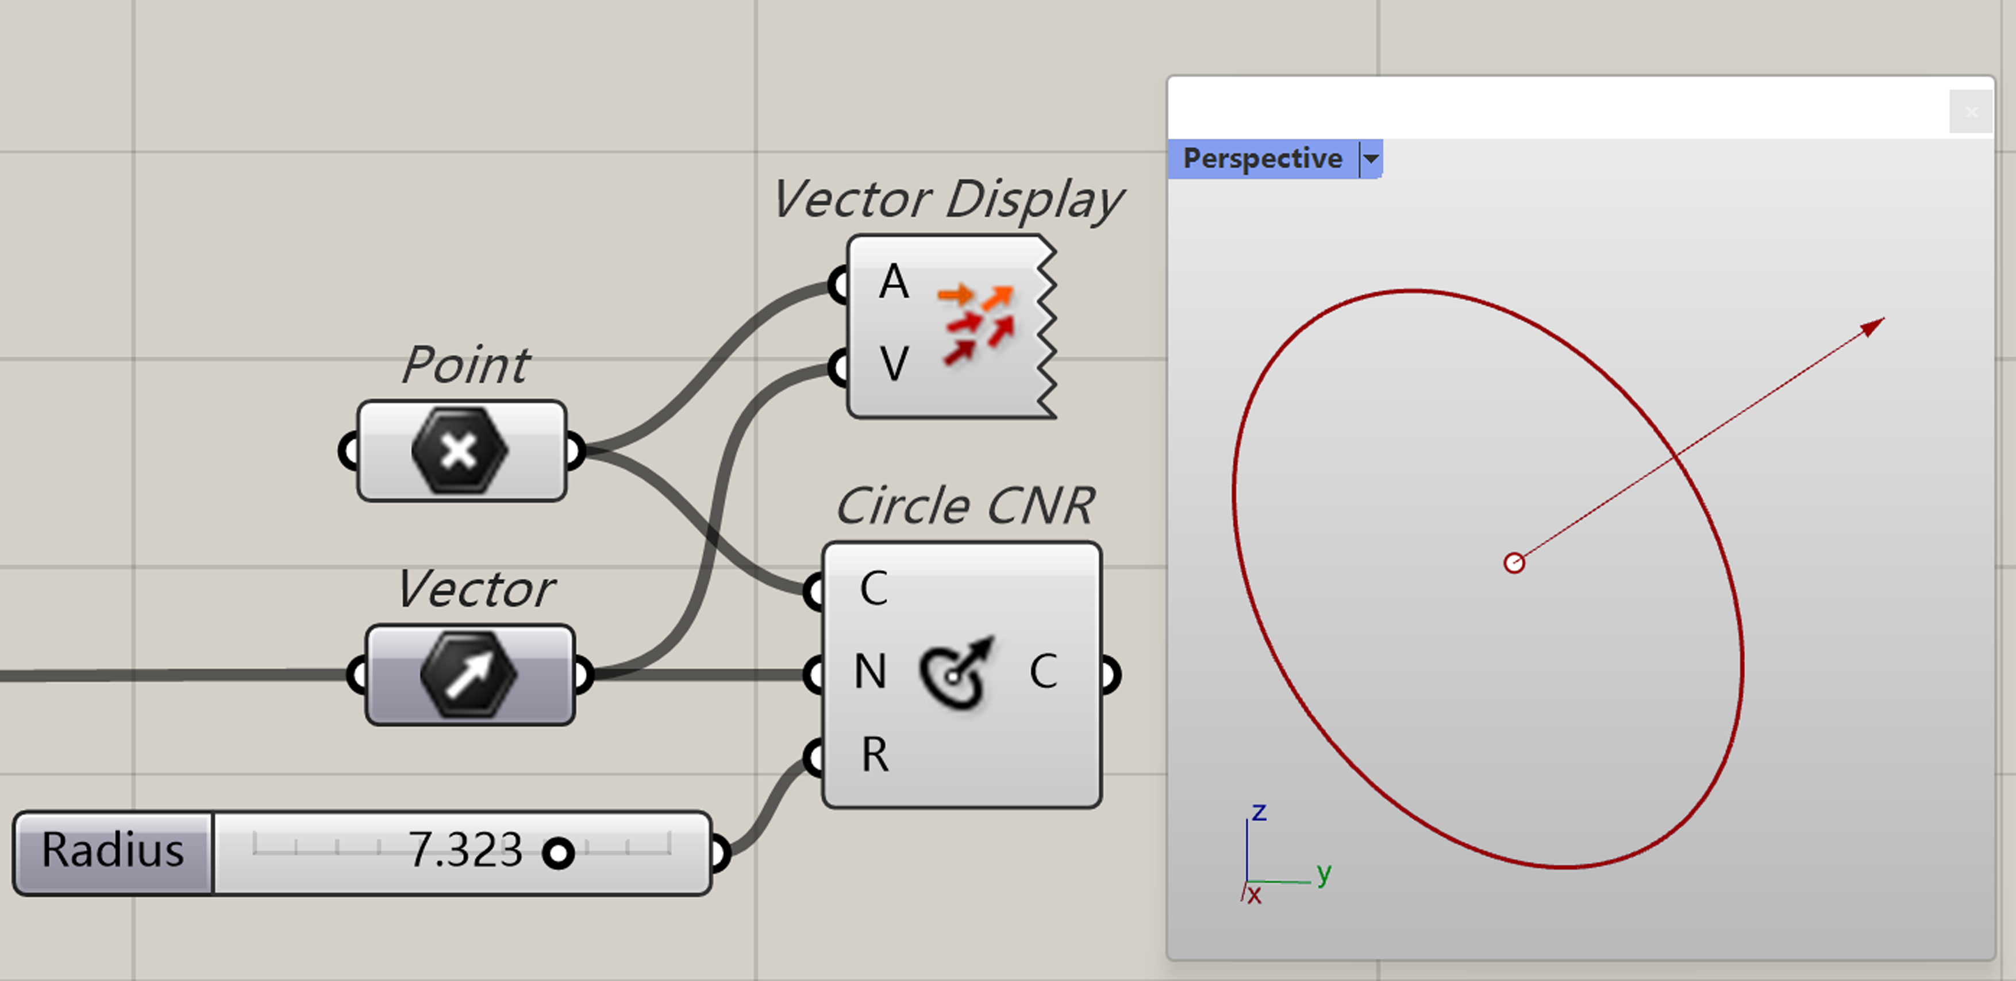Click the Point output grip
Screen dimensions: 2016x981
(575, 451)
